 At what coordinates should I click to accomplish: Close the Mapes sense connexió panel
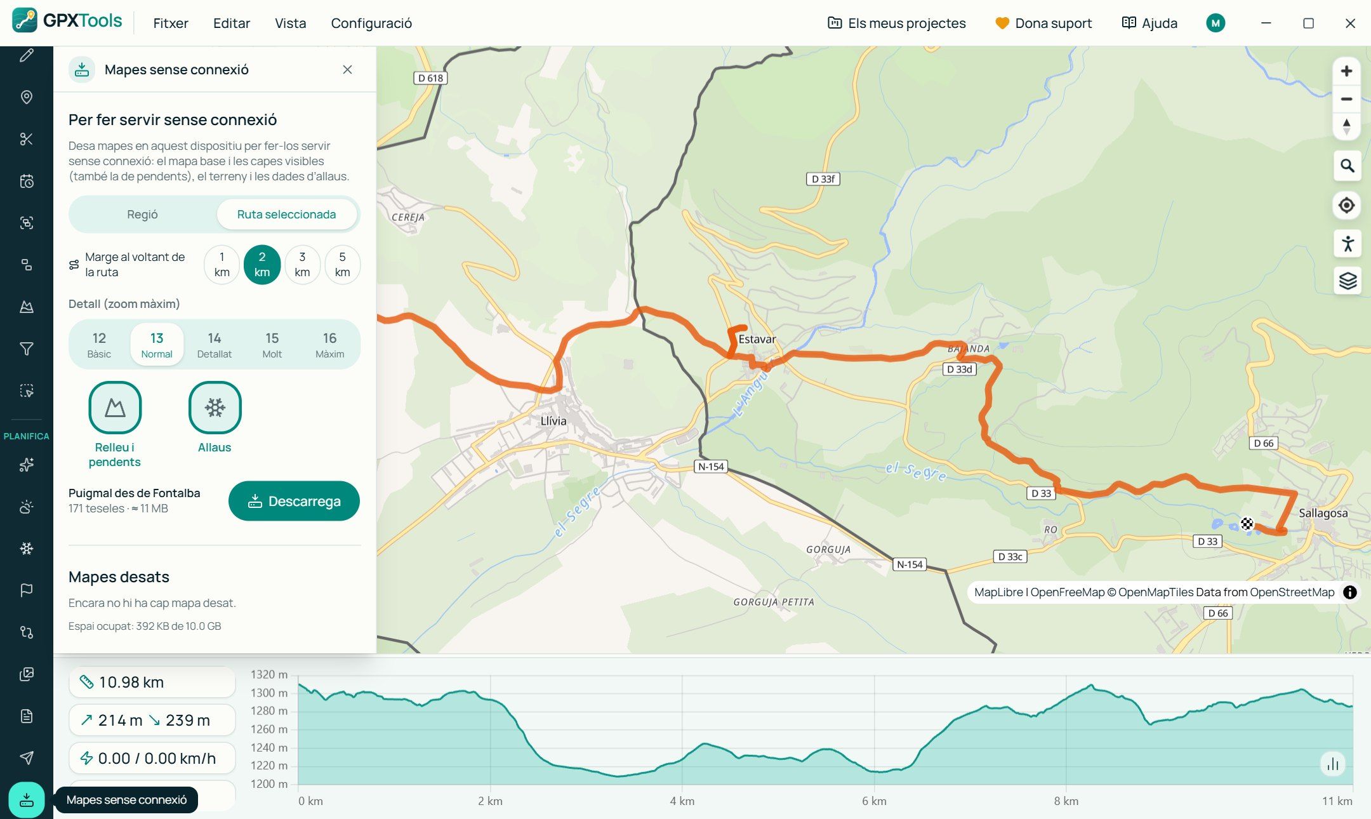(x=347, y=70)
